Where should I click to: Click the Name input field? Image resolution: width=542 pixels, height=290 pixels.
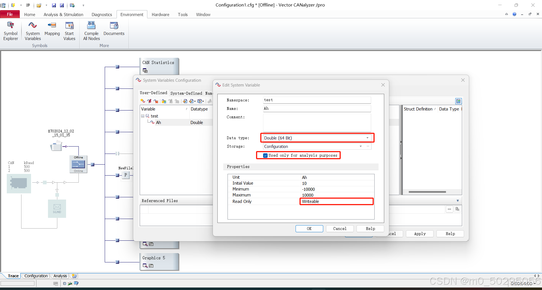(317, 109)
